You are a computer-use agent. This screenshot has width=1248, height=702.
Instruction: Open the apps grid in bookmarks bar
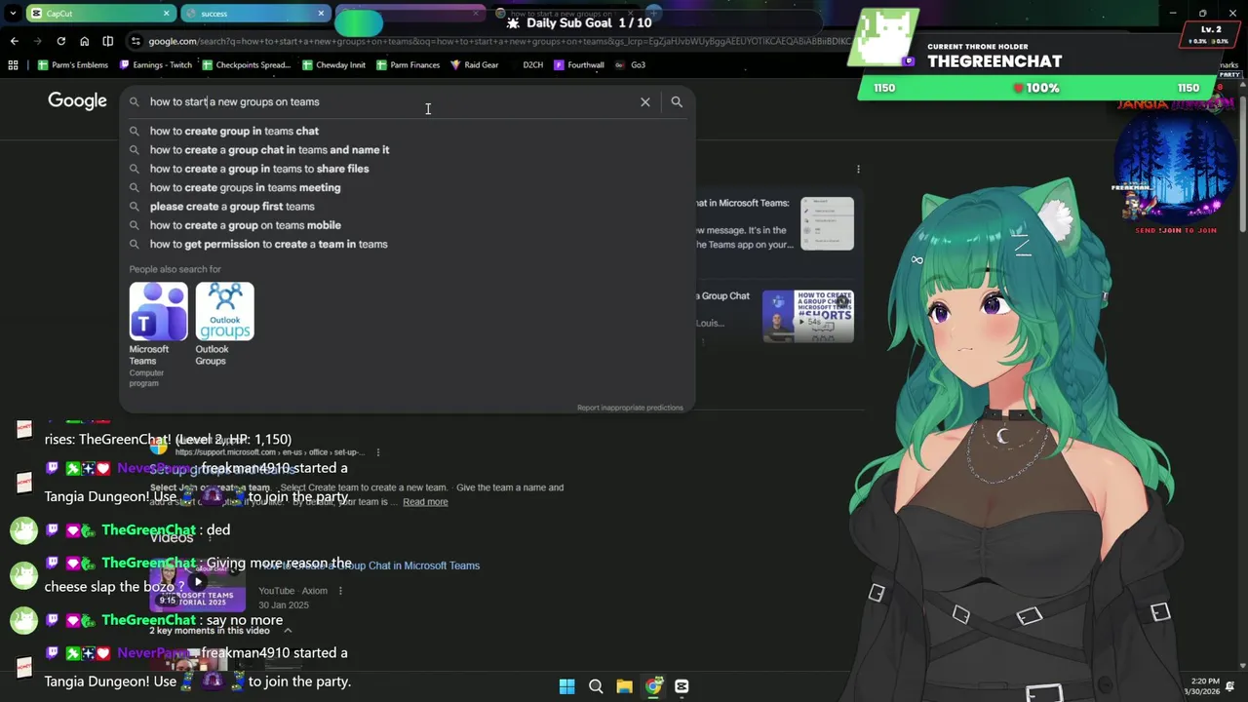(x=13, y=65)
